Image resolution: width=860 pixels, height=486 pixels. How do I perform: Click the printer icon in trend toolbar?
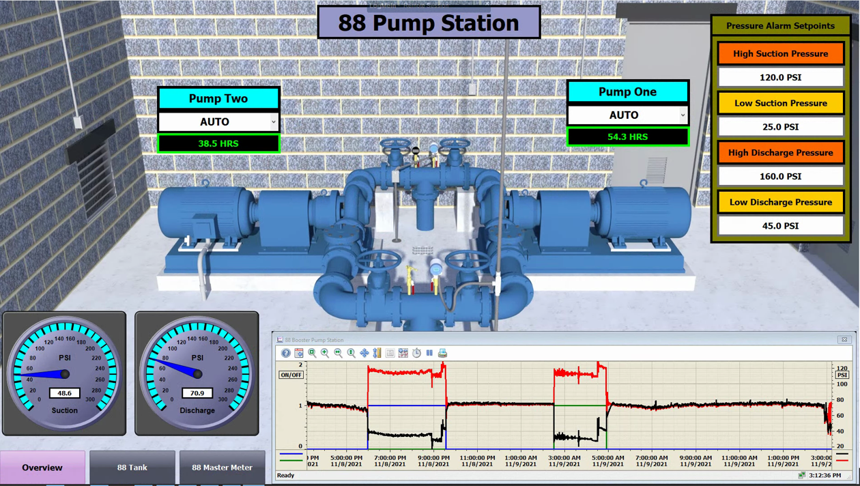click(442, 353)
